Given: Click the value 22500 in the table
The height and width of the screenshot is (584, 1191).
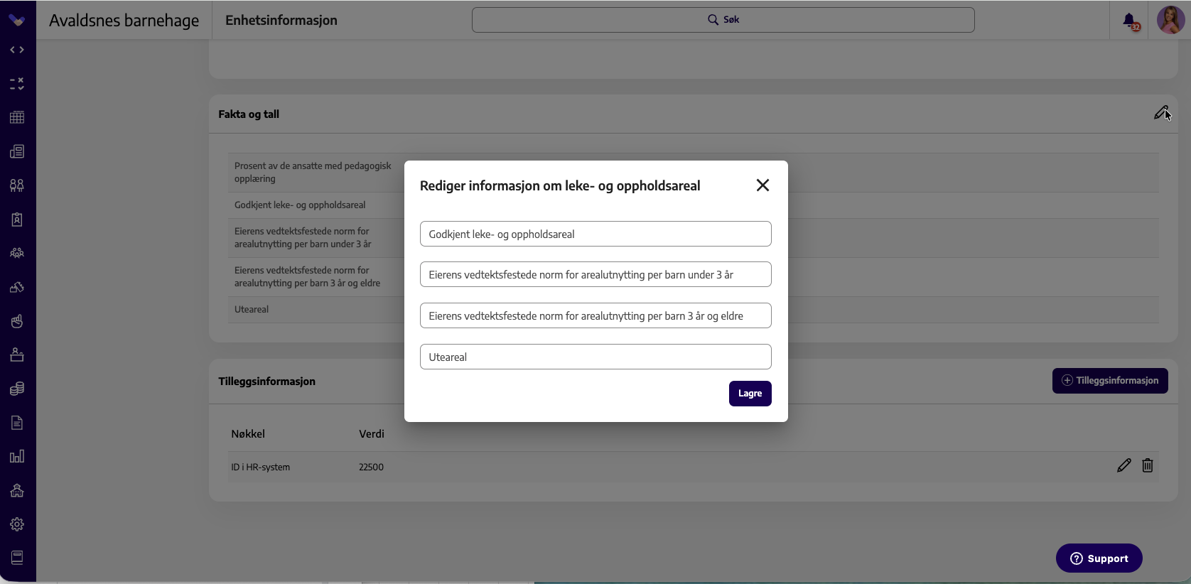Looking at the screenshot, I should pyautogui.click(x=371, y=467).
